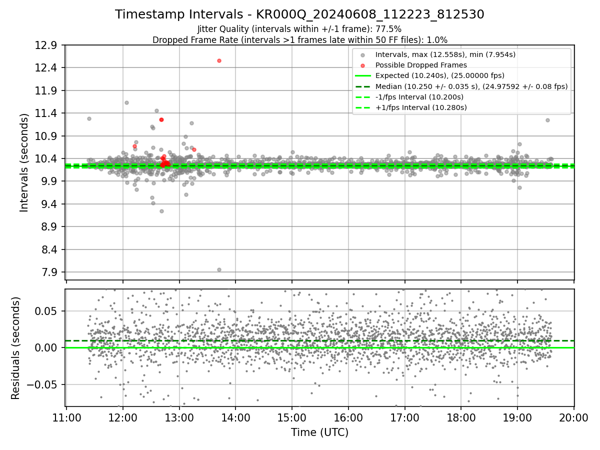Click legend entry '-1/fps Interval (10.200s)'

419,97
